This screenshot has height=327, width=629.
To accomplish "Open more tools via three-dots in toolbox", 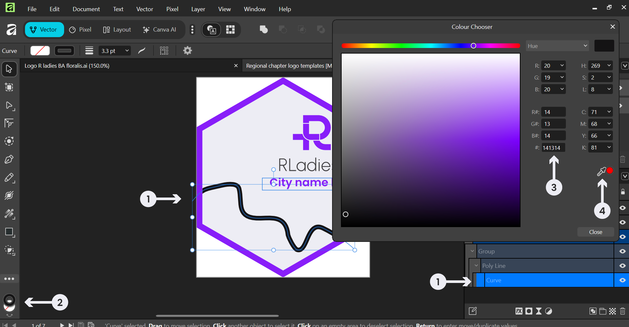I will click(9, 279).
